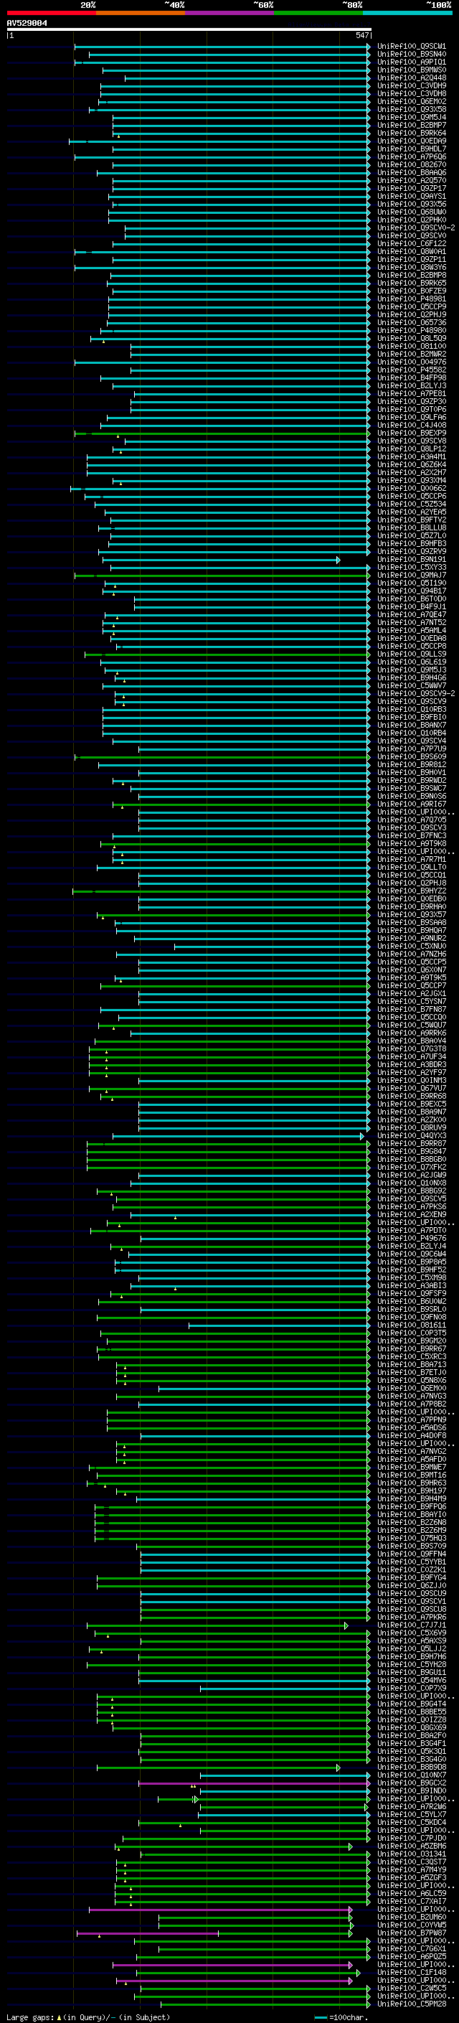The image size is (459, 2023).
Task: Select label UniRef100_C2W5C5
Action: (x=411, y=1988)
